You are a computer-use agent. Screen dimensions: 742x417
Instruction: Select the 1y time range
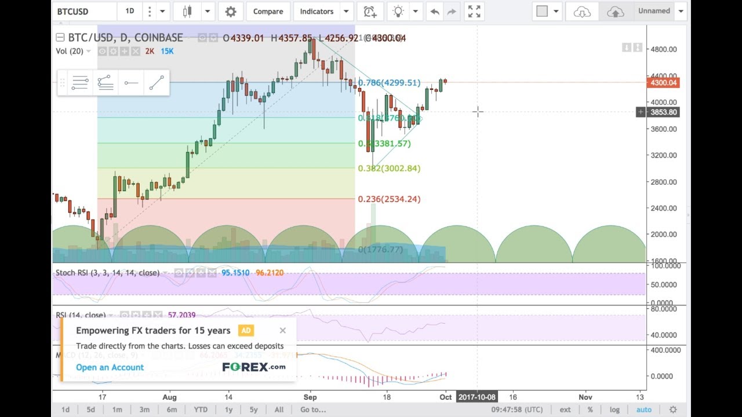coord(228,409)
